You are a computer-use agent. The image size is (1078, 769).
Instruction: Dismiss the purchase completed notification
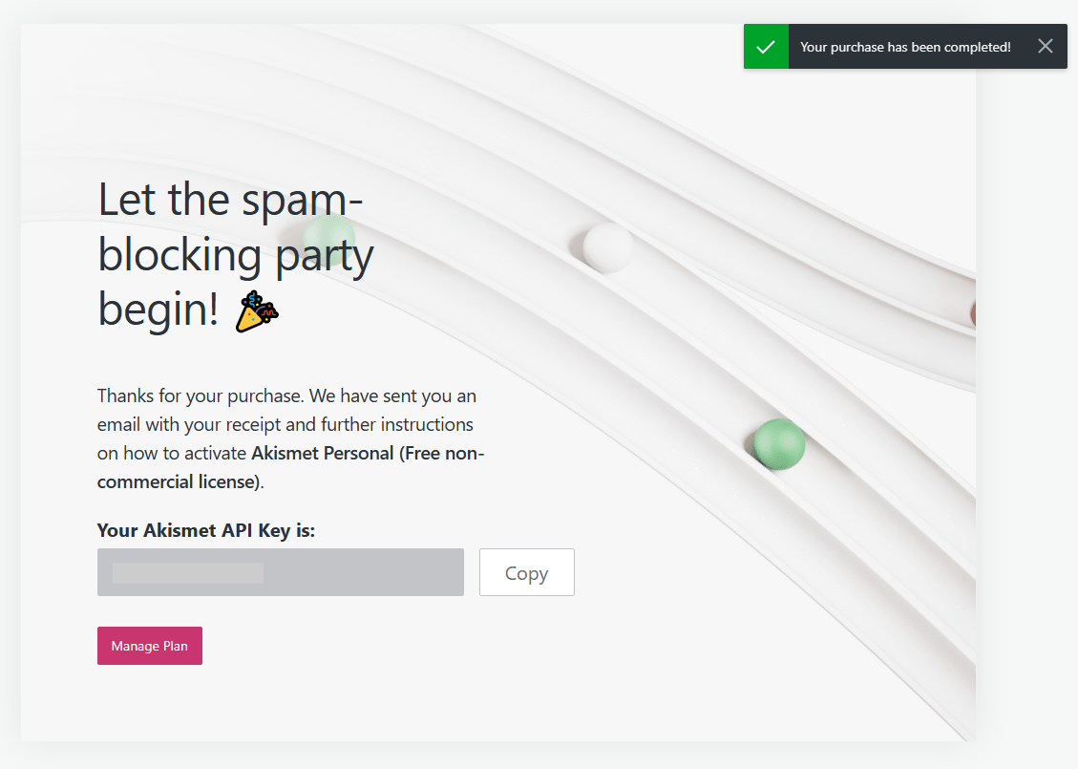tap(1046, 47)
